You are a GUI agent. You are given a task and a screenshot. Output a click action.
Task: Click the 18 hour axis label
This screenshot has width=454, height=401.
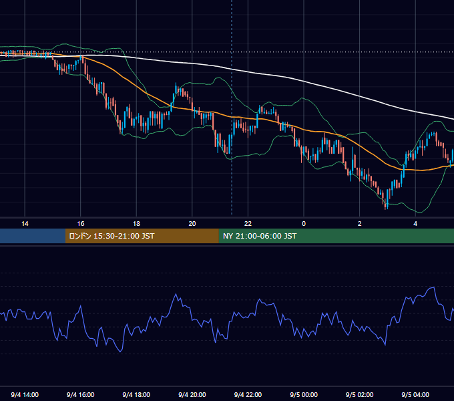[x=136, y=224]
